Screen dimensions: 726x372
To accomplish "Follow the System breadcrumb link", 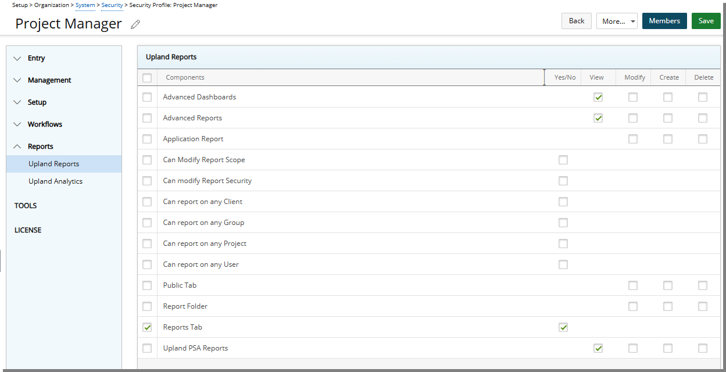I will [x=85, y=5].
